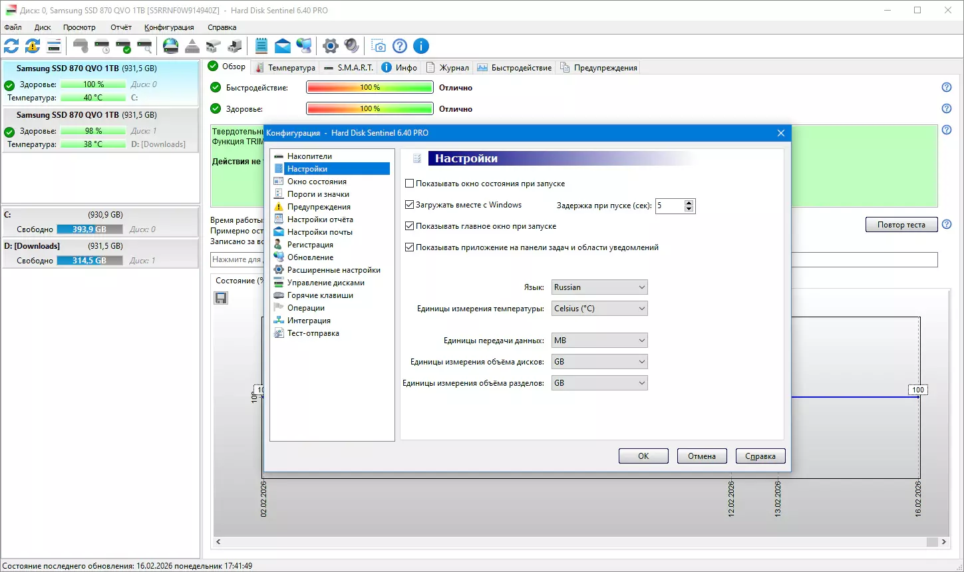Increase startup delay with spinner up arrow
The height and width of the screenshot is (572, 964).
[x=689, y=202]
